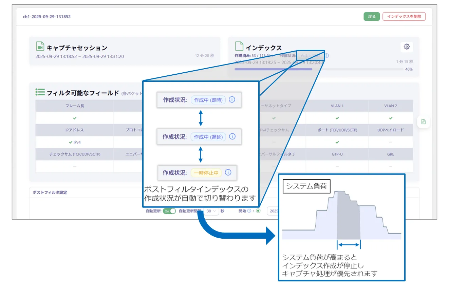
Task: Click the ポート (TCP/UDP/SCTP) field header
Action: tap(337, 130)
